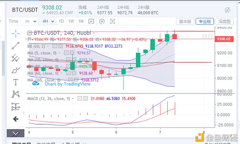240x144 pixels.
Task: Remove the MA (60, close, 0) indicator
Action: point(74,73)
